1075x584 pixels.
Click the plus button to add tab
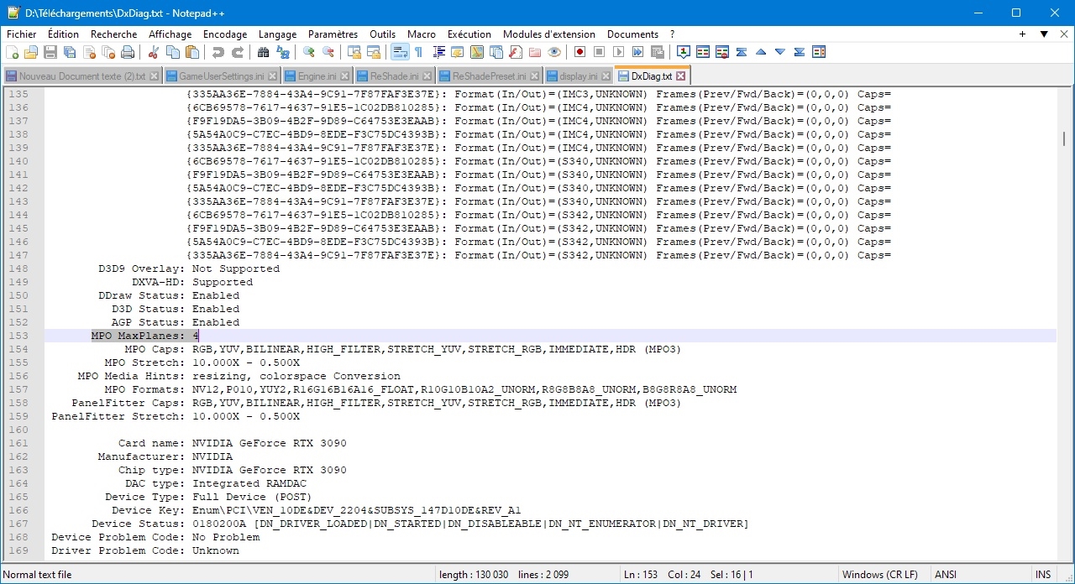pyautogui.click(x=1022, y=34)
